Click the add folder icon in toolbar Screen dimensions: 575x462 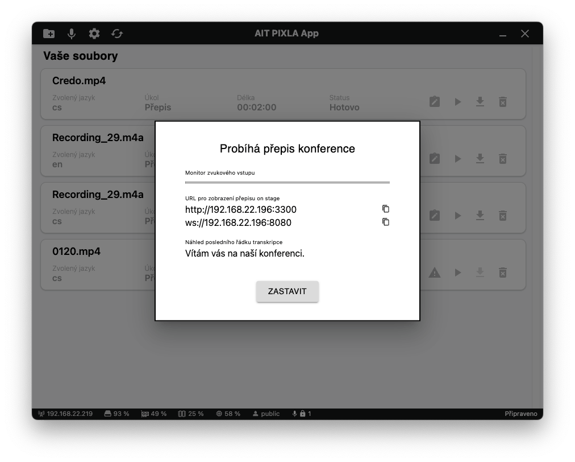pyautogui.click(x=49, y=34)
